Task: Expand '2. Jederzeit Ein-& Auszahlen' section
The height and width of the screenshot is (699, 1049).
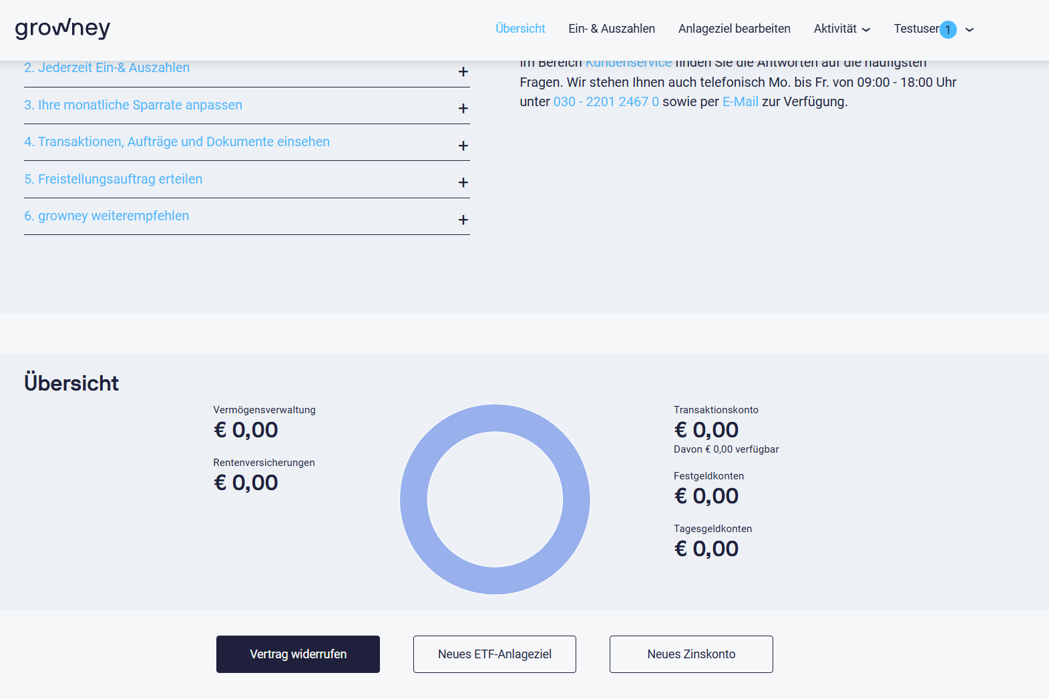Action: (247, 69)
